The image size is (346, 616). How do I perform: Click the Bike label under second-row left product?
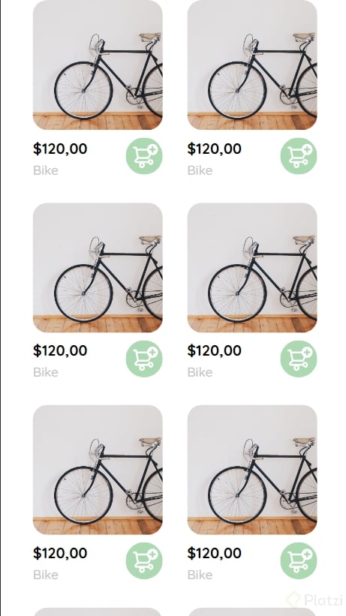pos(46,372)
